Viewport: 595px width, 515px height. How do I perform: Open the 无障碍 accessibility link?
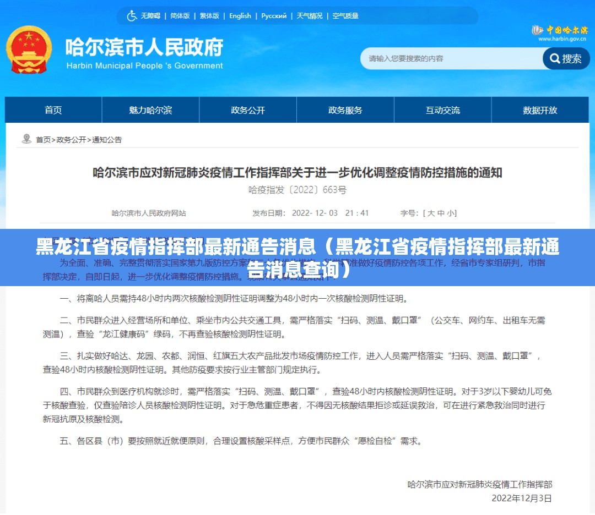tap(150, 16)
